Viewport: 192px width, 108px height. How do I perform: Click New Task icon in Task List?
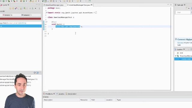(186, 8)
